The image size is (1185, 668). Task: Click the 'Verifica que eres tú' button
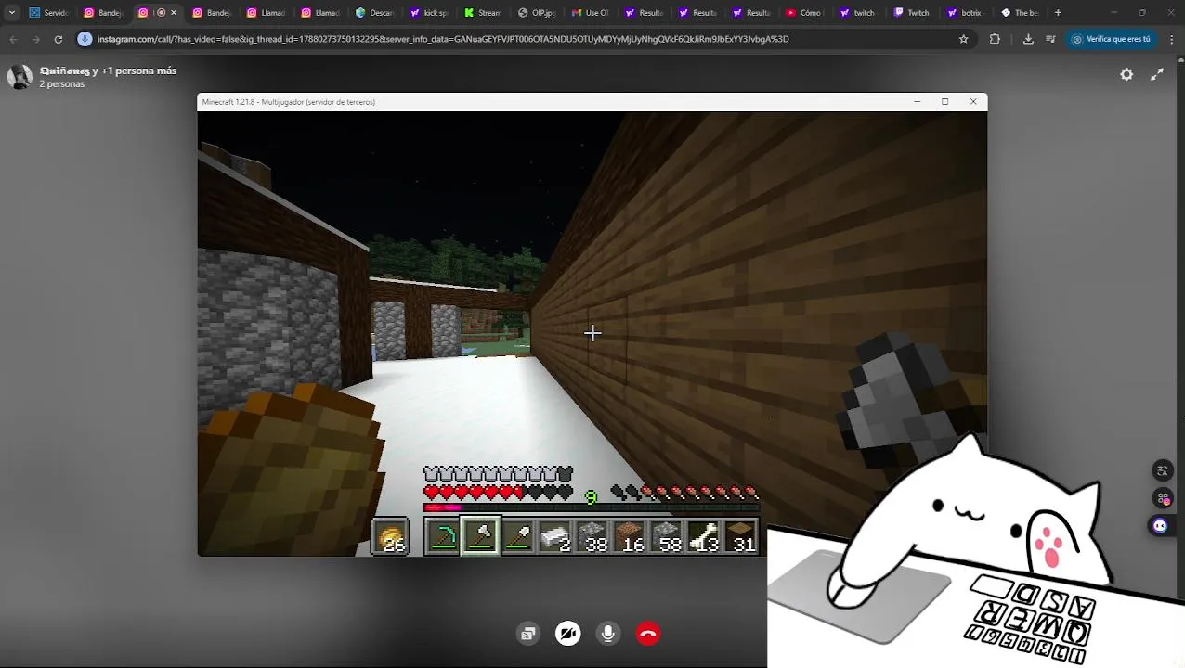pos(1112,39)
